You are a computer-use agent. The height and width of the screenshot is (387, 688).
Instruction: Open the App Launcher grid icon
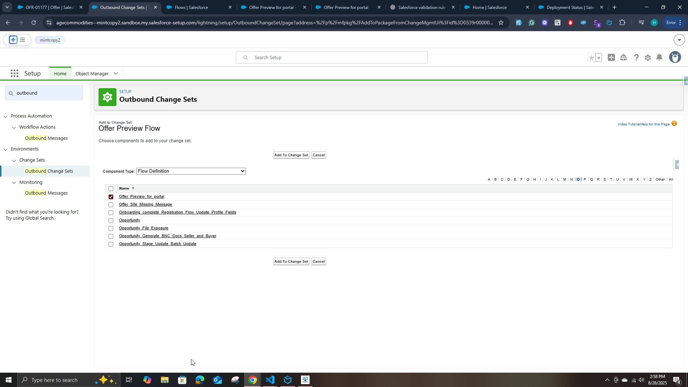tap(14, 73)
